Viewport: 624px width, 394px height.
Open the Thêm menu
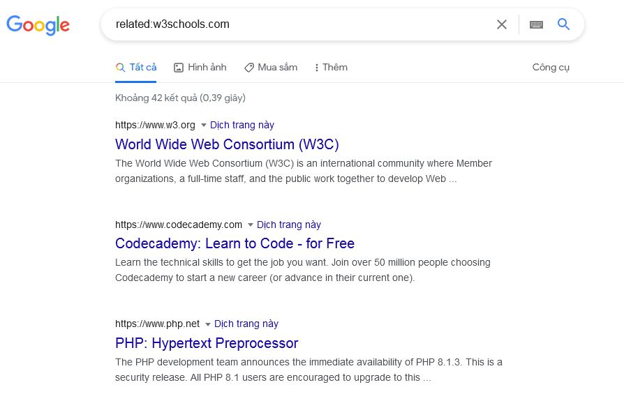[x=331, y=67]
